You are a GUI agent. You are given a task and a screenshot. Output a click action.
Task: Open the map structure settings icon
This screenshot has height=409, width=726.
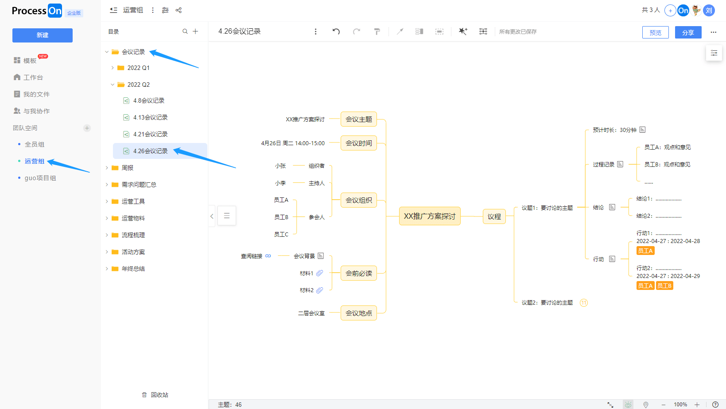[x=483, y=31]
